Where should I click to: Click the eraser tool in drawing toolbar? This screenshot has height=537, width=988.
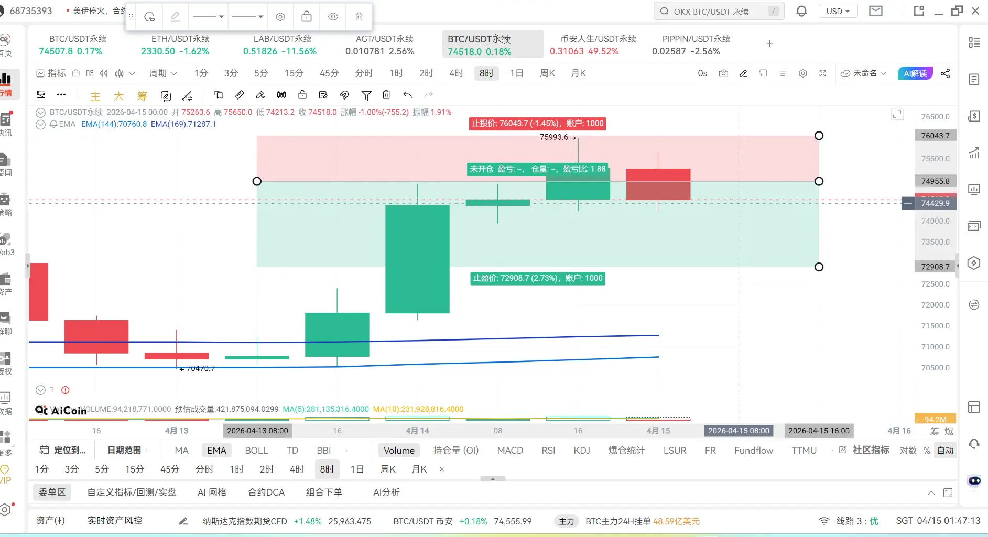[x=260, y=95]
